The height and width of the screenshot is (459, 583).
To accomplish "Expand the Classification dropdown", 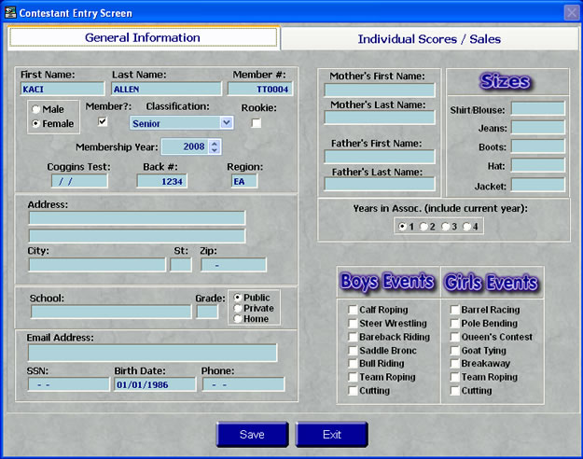I will [227, 122].
